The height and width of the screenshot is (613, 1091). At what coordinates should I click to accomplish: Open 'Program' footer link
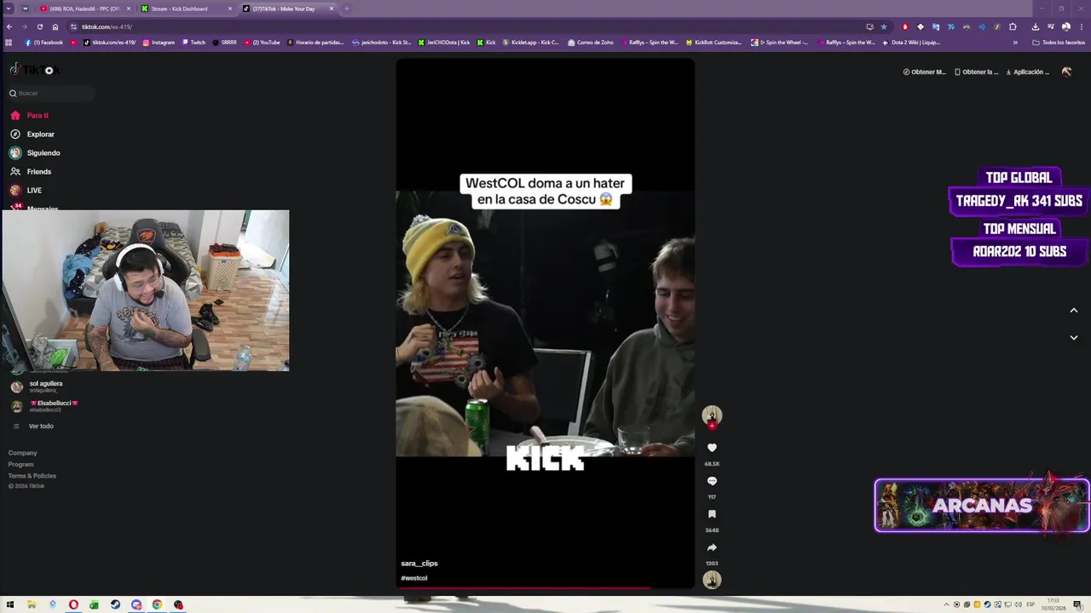(x=21, y=464)
